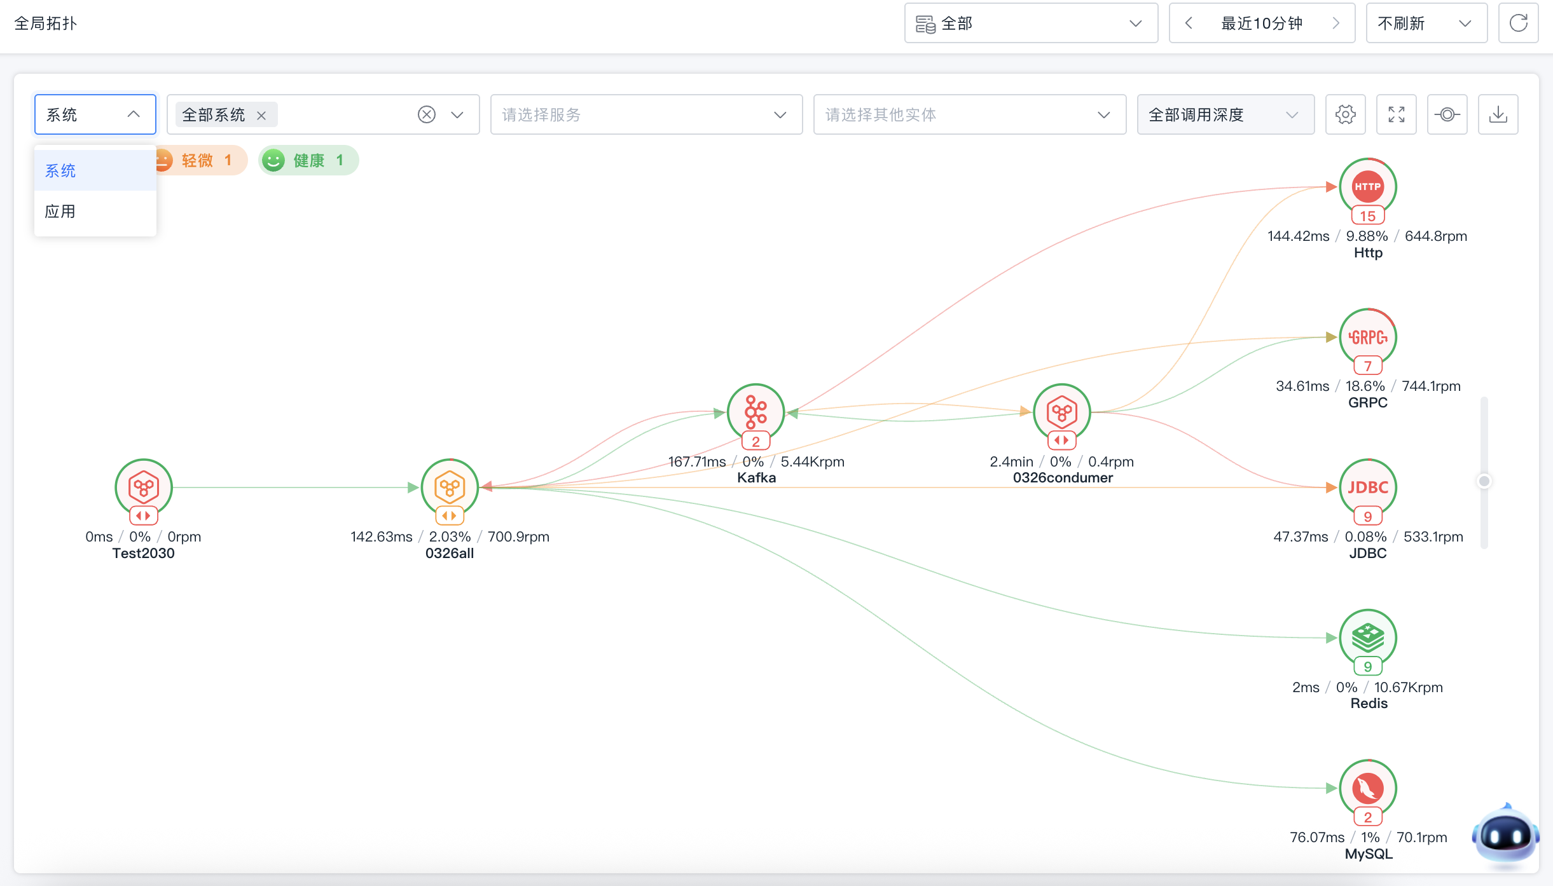Refresh the page using reload icon
This screenshot has width=1553, height=886.
coord(1518,24)
